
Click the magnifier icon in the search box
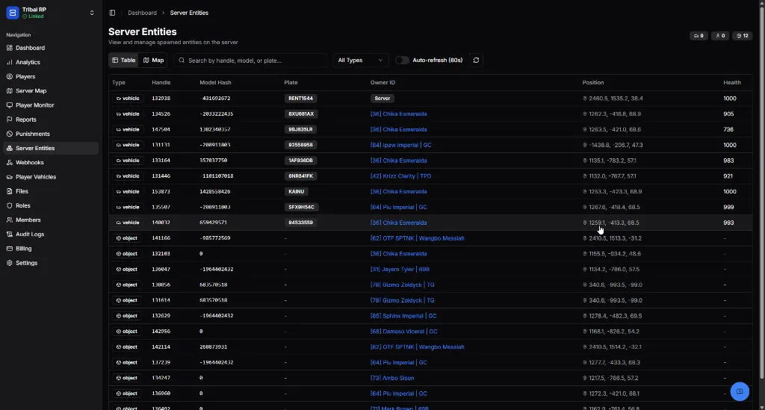coord(182,60)
